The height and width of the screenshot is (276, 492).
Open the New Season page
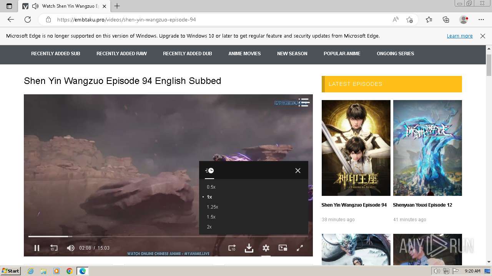tap(292, 54)
